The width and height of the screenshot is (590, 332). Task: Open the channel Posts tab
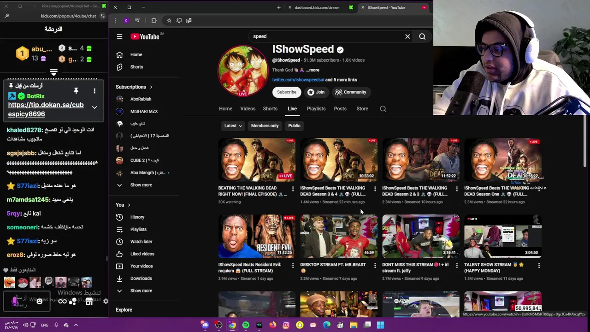coord(340,109)
